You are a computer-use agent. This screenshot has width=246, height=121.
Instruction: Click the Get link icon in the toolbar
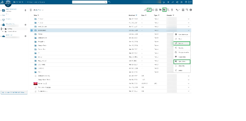tap(149, 10)
